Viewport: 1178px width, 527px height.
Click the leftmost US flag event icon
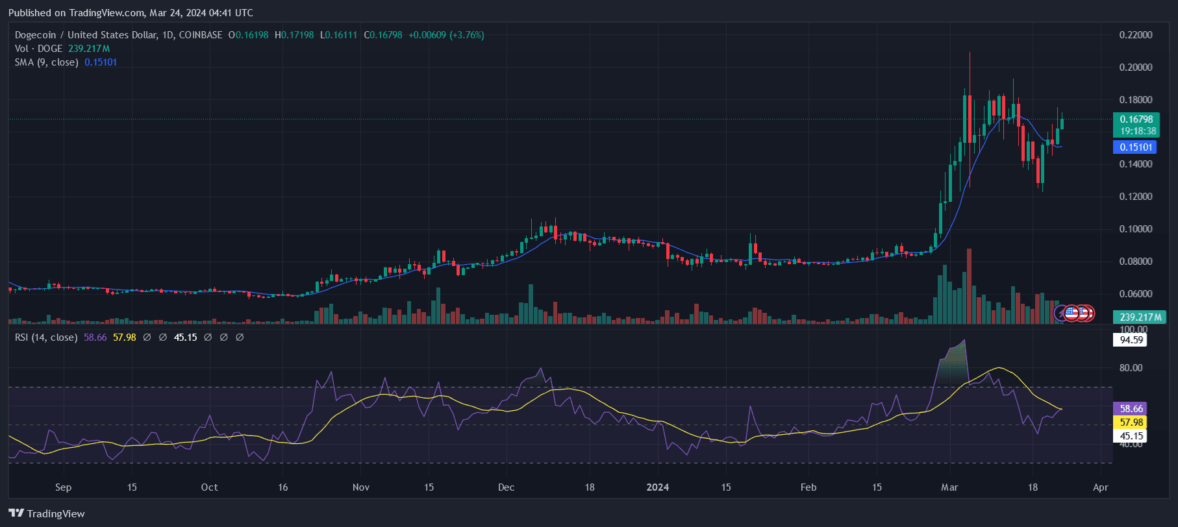(1071, 313)
